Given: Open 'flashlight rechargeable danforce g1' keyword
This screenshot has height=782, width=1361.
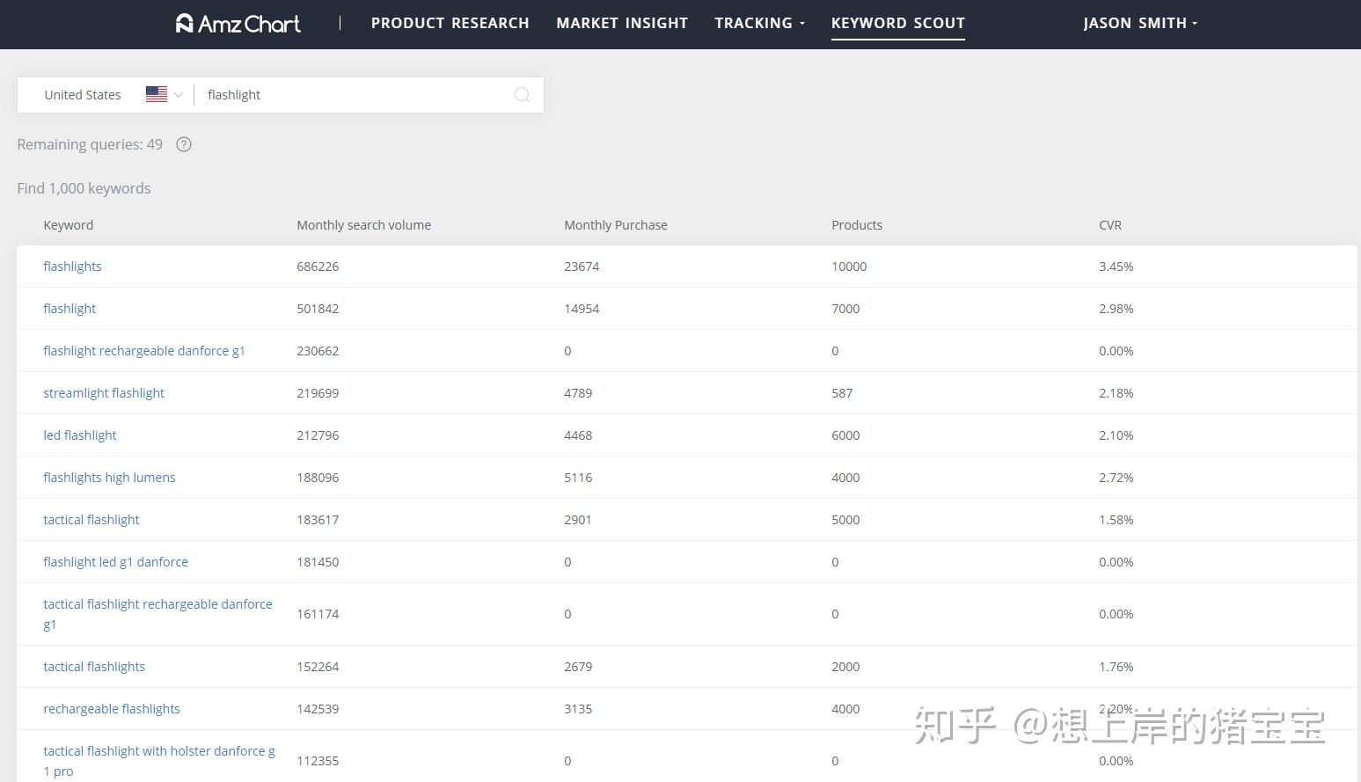Looking at the screenshot, I should [144, 351].
